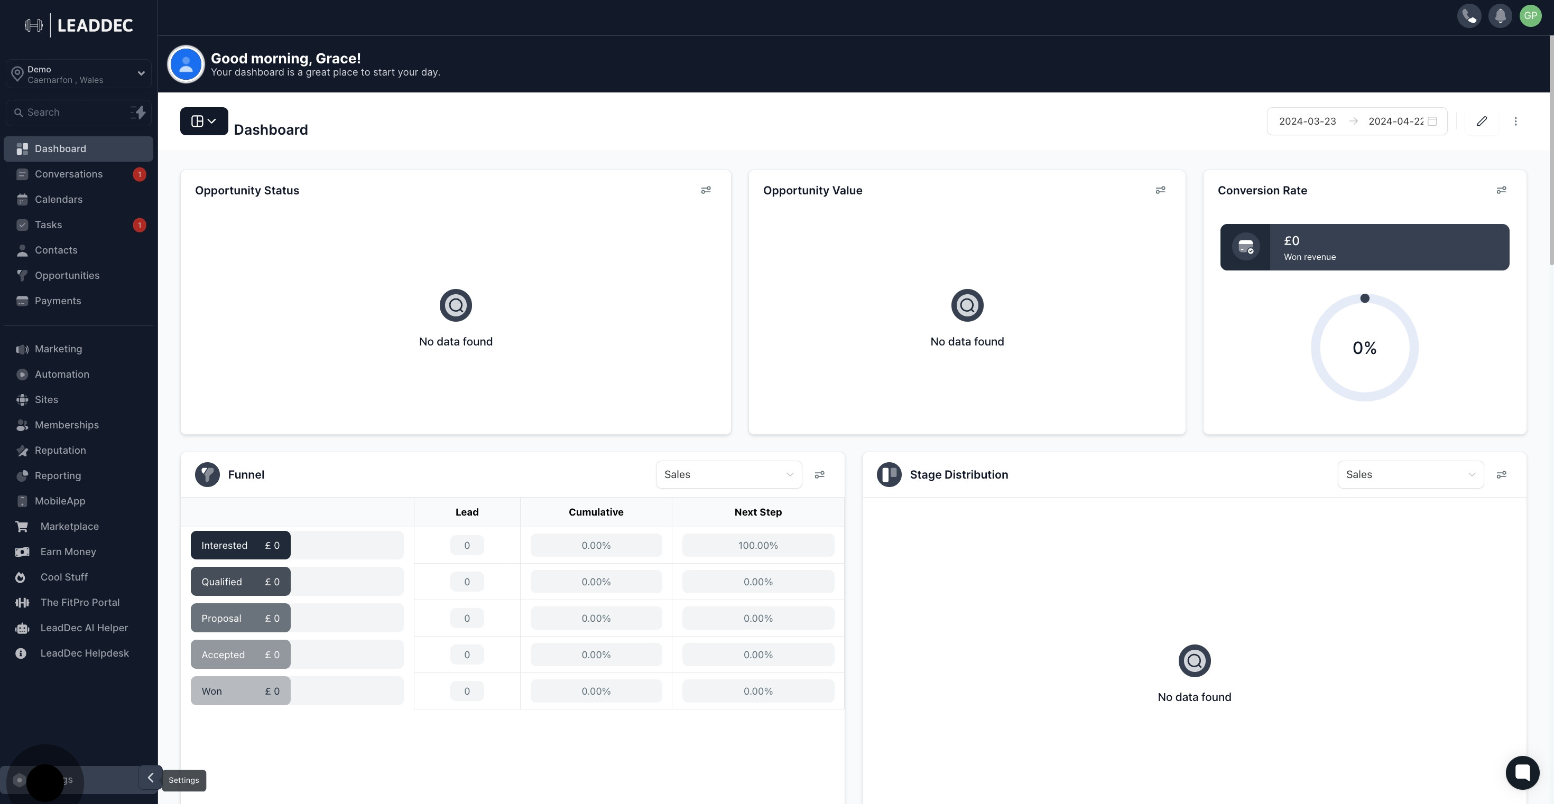Open the phone dialer icon
This screenshot has width=1554, height=804.
(x=1469, y=16)
